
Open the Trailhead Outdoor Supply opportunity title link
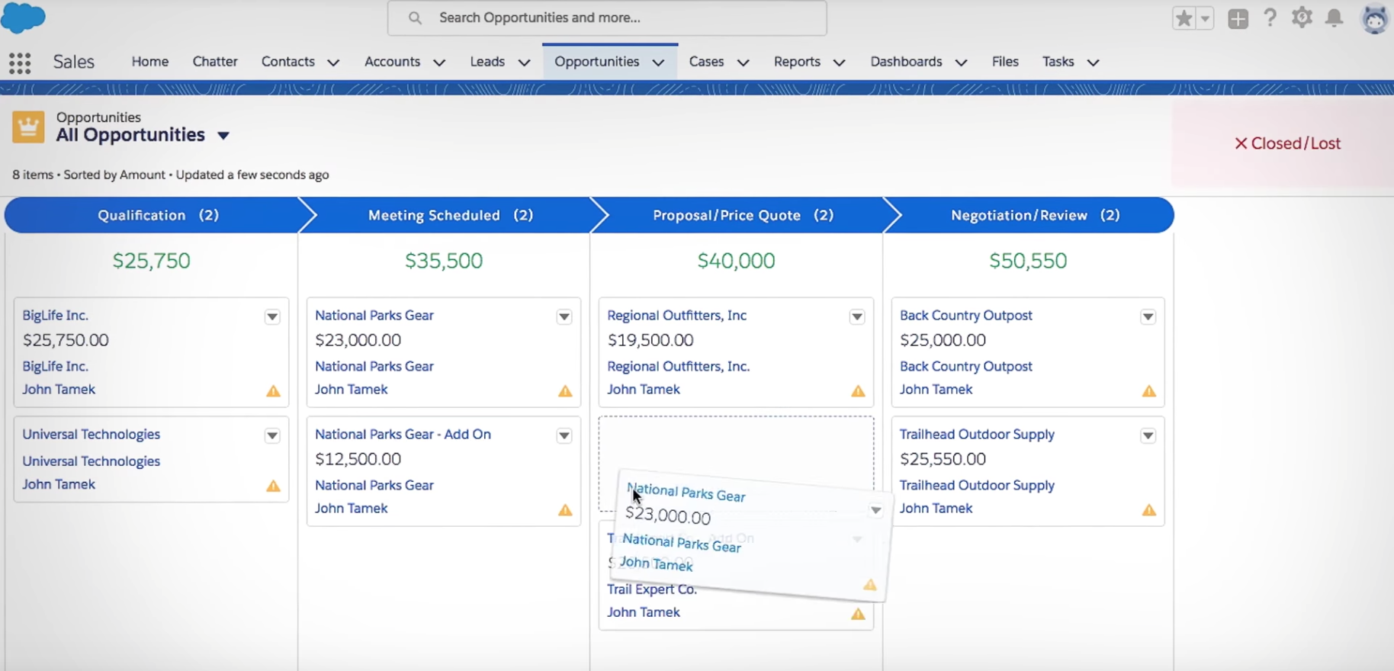(977, 434)
